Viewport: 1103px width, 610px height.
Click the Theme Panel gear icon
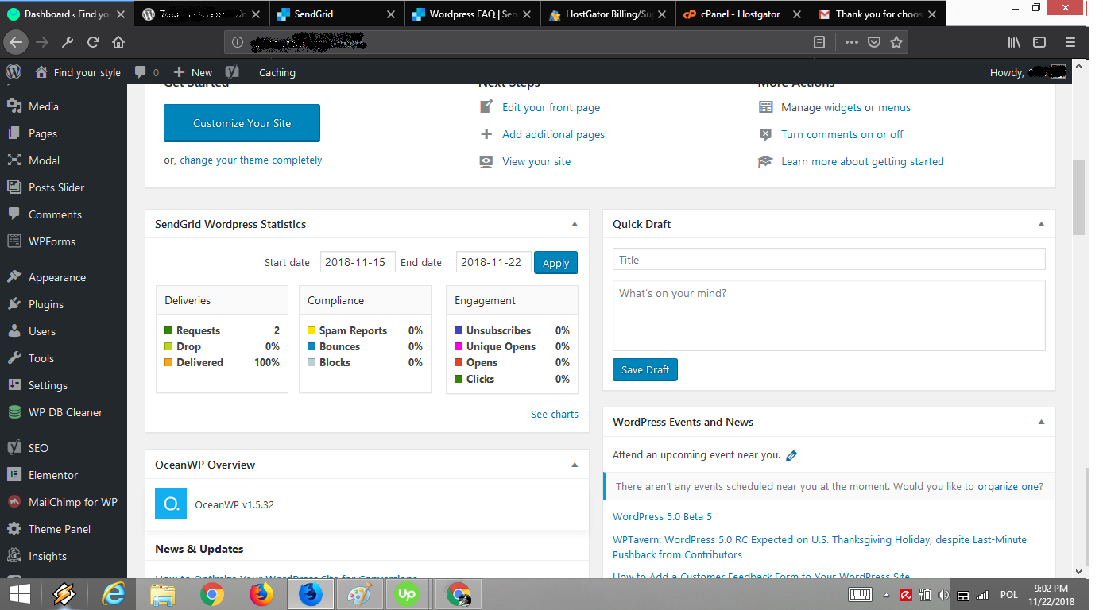tap(14, 529)
